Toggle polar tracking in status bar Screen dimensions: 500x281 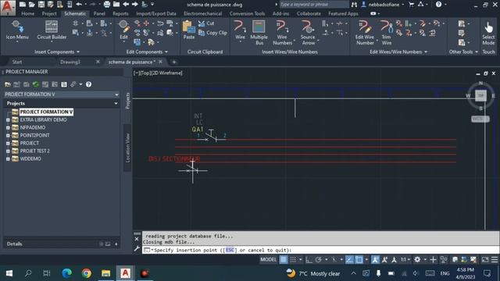click(318, 260)
